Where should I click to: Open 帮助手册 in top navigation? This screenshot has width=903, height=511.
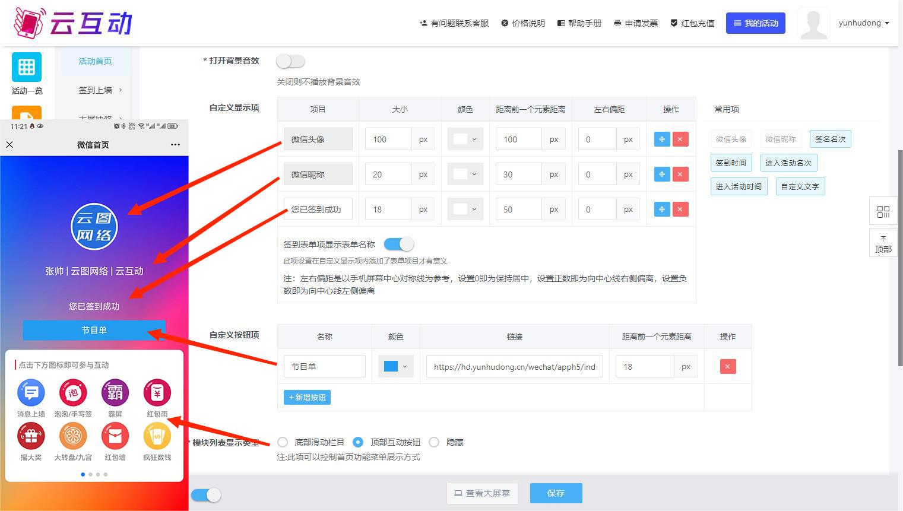click(579, 23)
